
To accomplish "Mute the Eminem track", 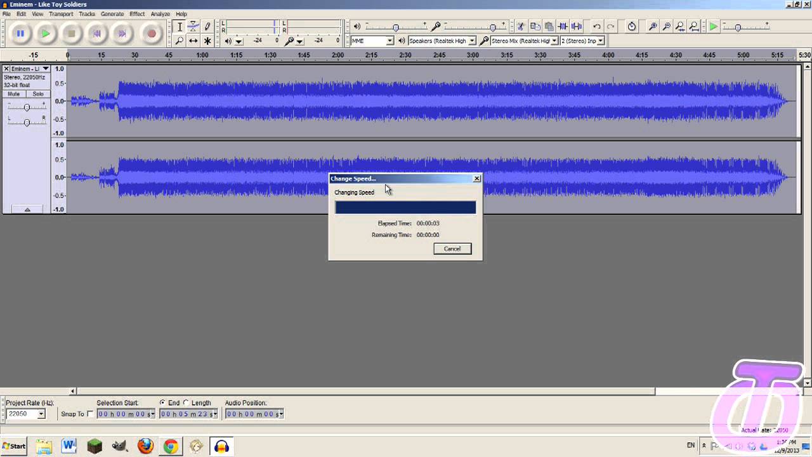I will [x=13, y=94].
